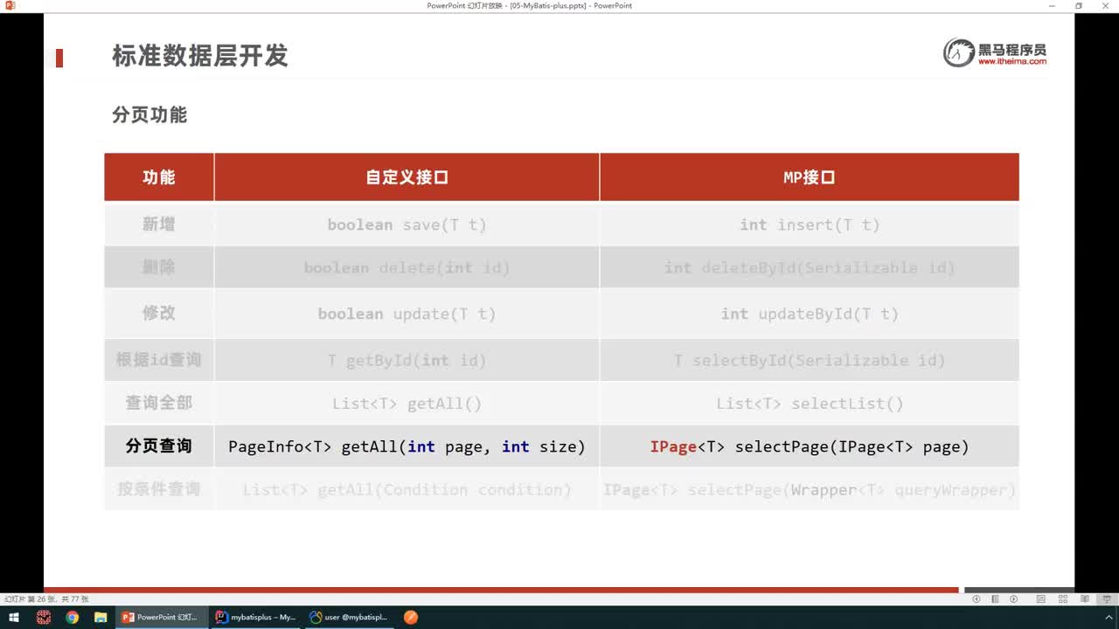Image resolution: width=1119 pixels, height=629 pixels.
Task: Click the 自定义接口 table header
Action: [x=407, y=177]
